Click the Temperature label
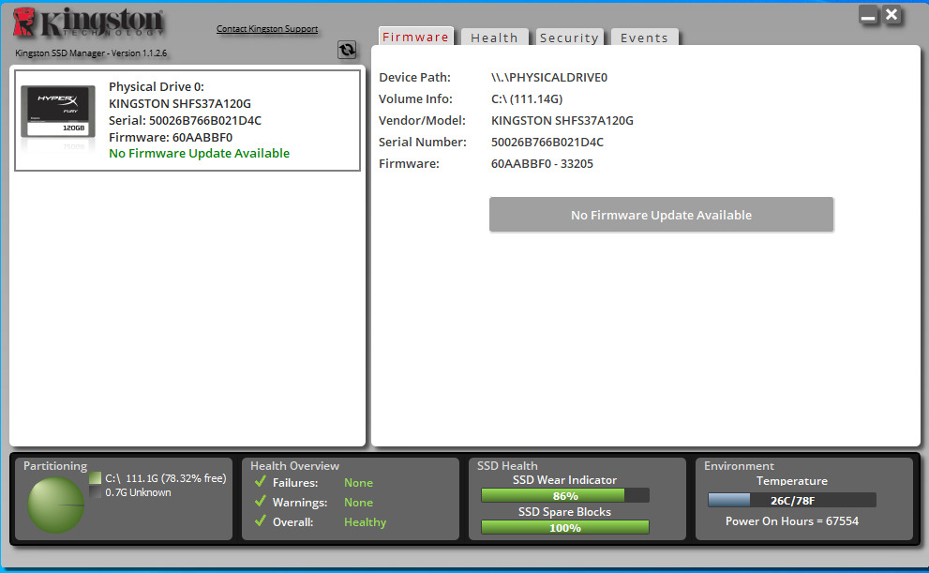Screen dimensions: 929x573 pyautogui.click(x=792, y=481)
